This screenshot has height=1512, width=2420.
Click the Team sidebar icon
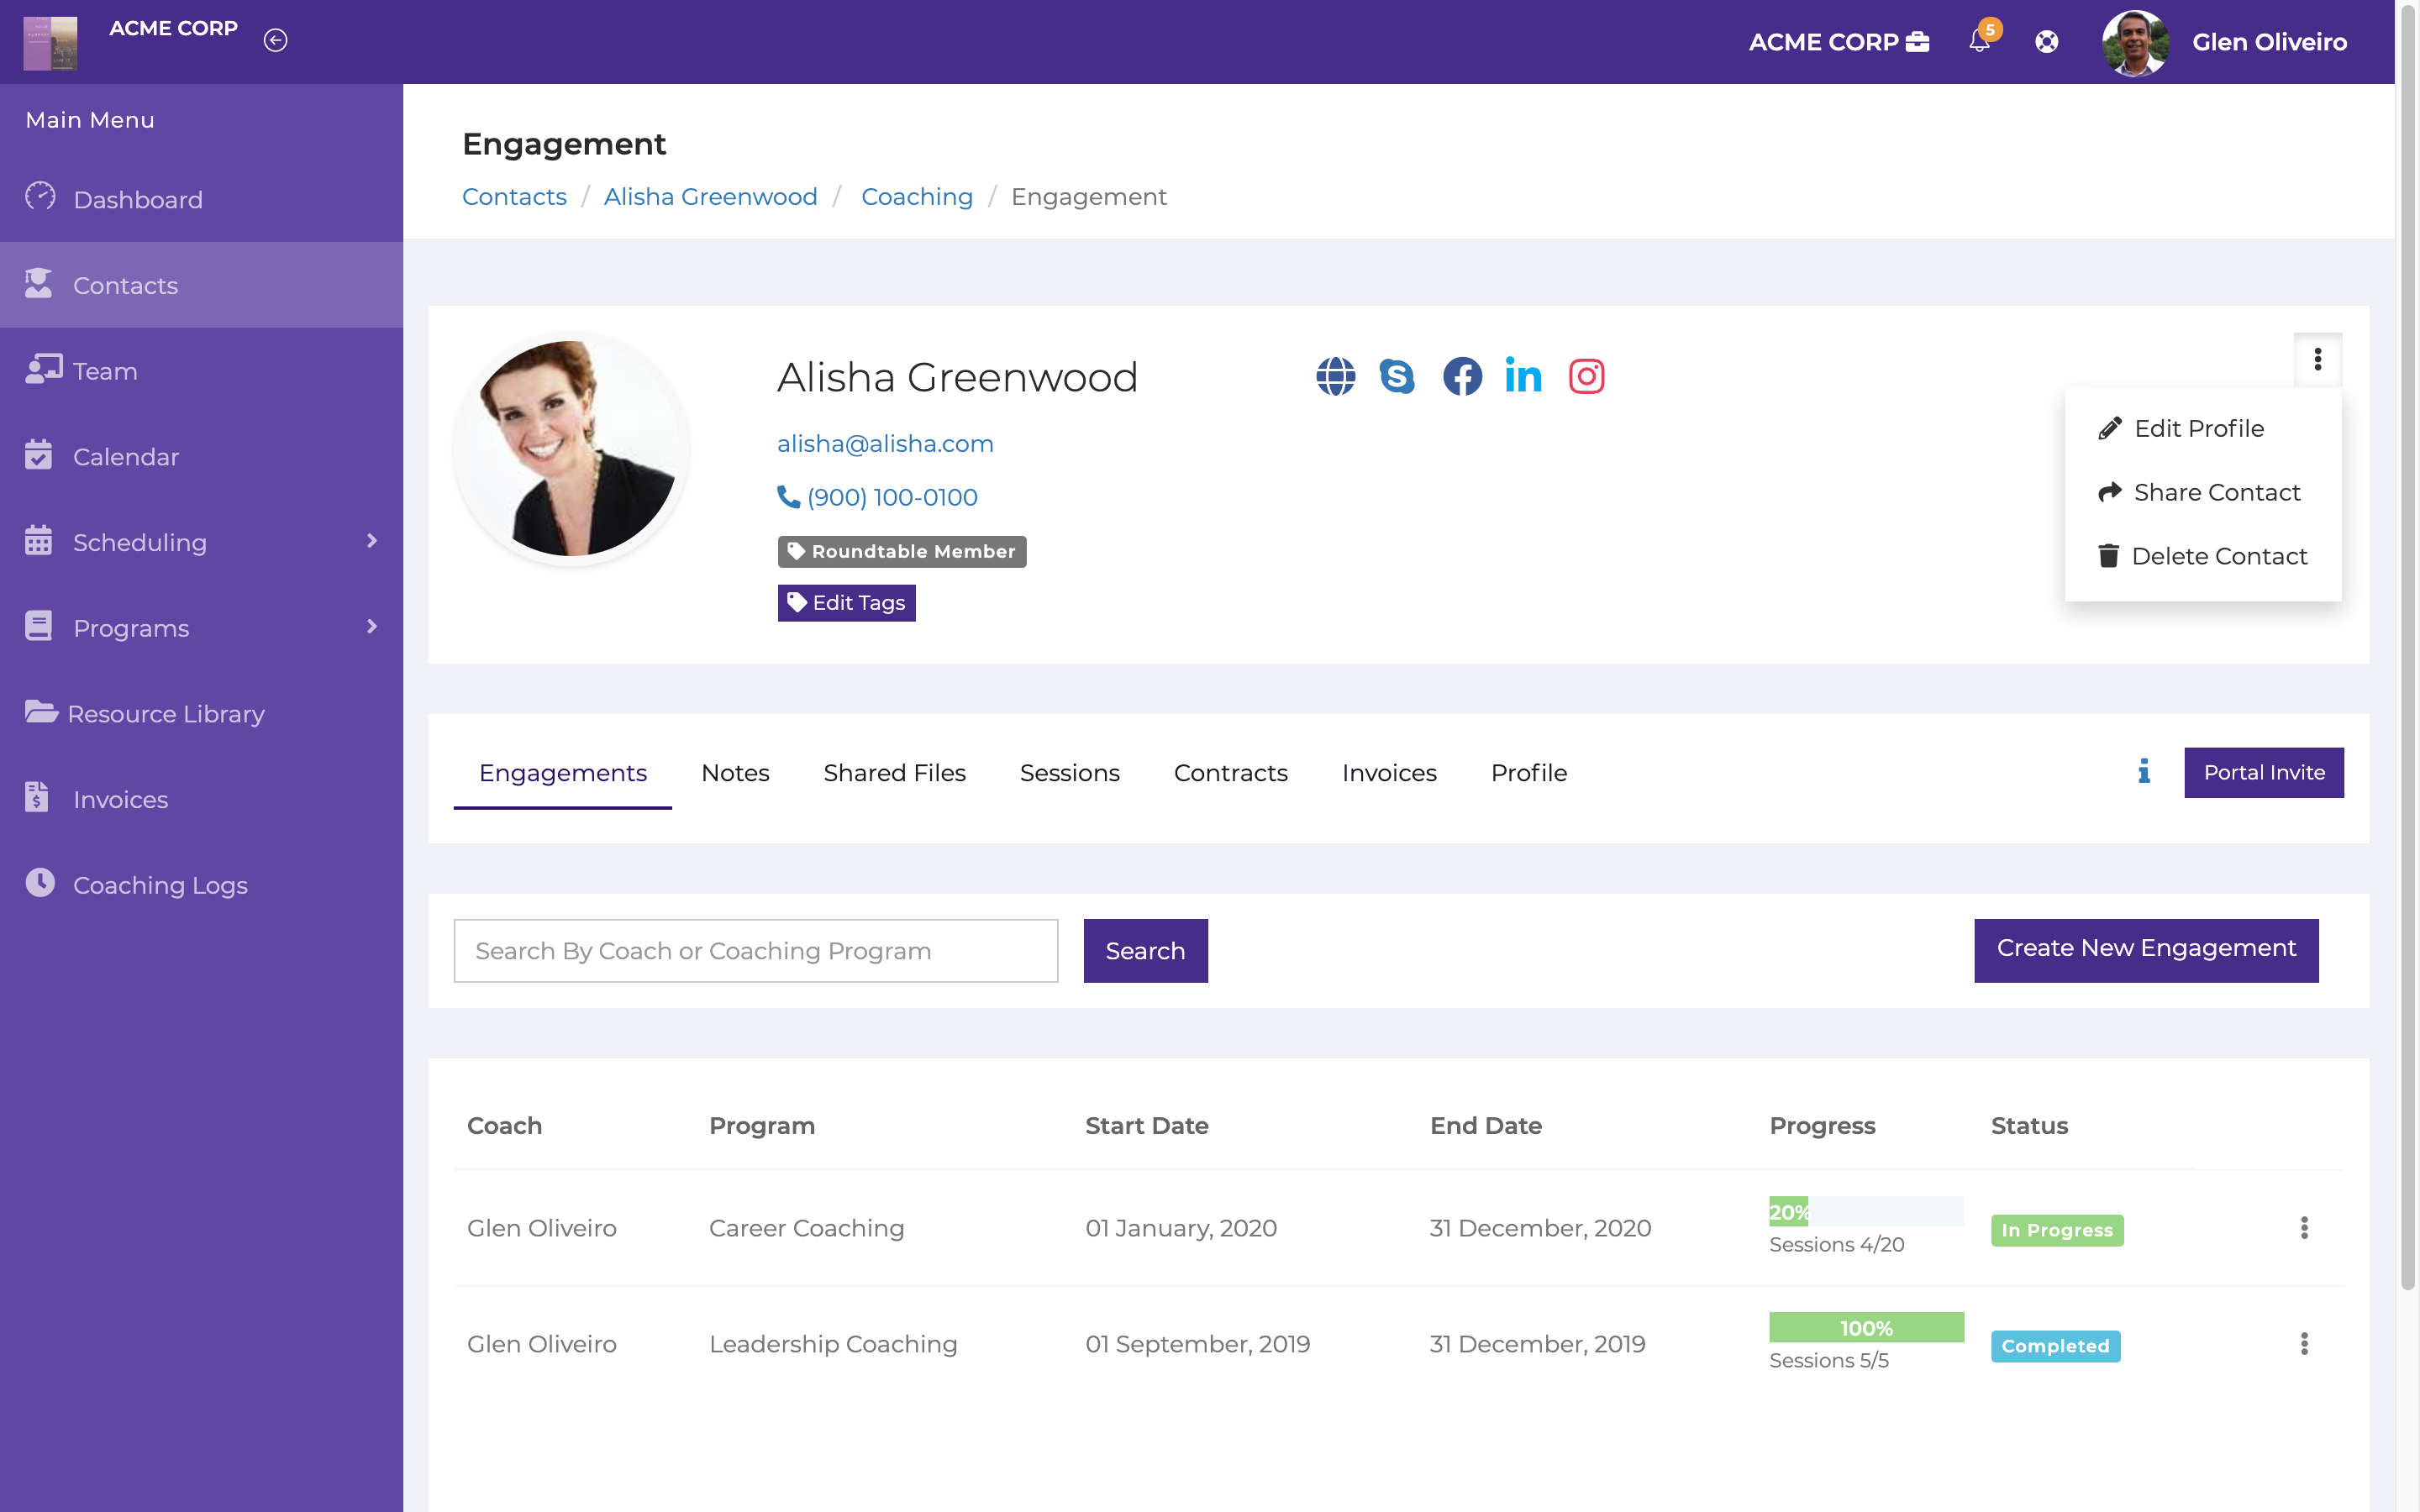pyautogui.click(x=43, y=369)
